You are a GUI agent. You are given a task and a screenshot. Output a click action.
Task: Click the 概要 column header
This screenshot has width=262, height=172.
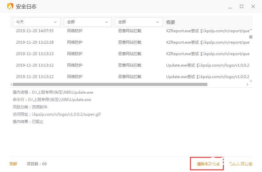click(170, 22)
